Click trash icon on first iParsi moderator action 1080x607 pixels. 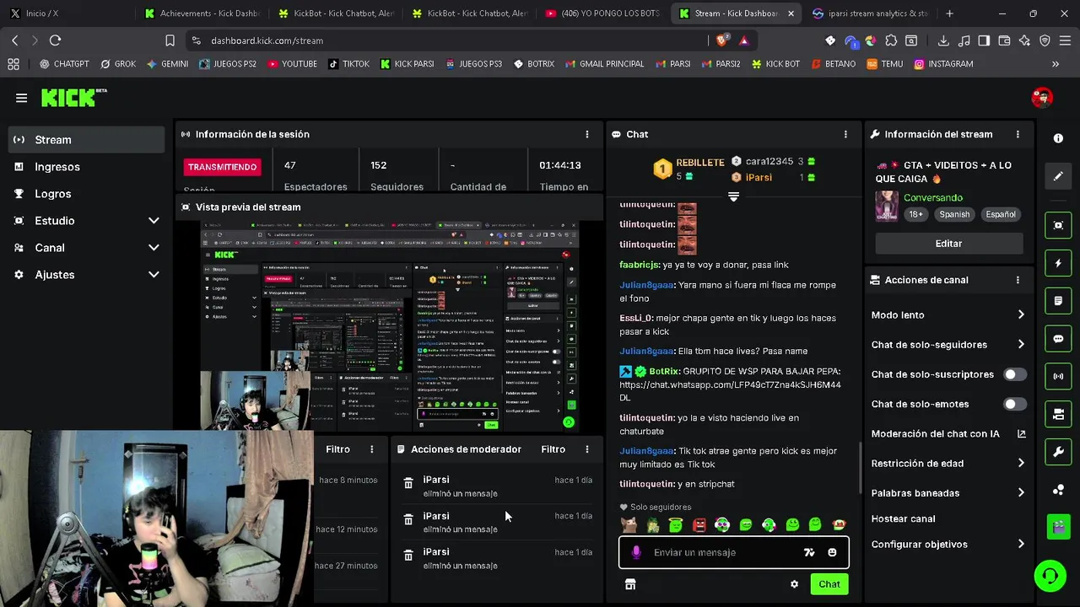point(408,484)
